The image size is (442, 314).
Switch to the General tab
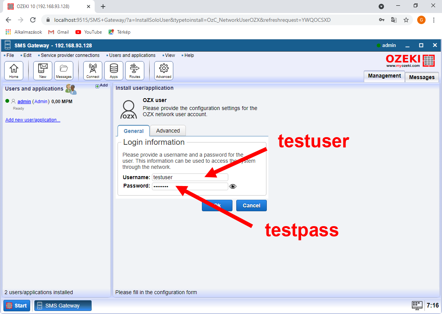(134, 131)
